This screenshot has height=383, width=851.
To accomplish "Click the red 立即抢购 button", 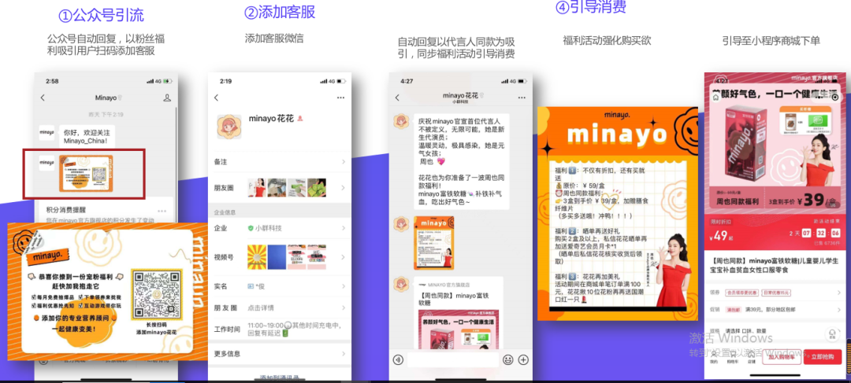I will (822, 356).
